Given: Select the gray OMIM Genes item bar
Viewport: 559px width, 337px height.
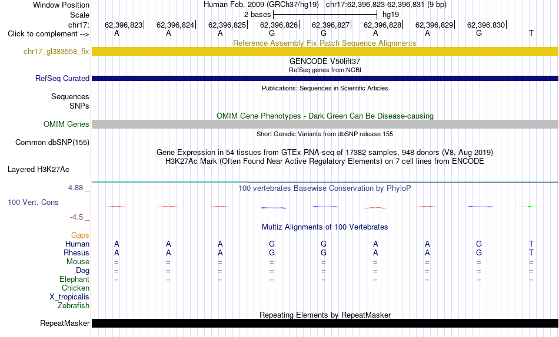Looking at the screenshot, I should click(x=325, y=124).
